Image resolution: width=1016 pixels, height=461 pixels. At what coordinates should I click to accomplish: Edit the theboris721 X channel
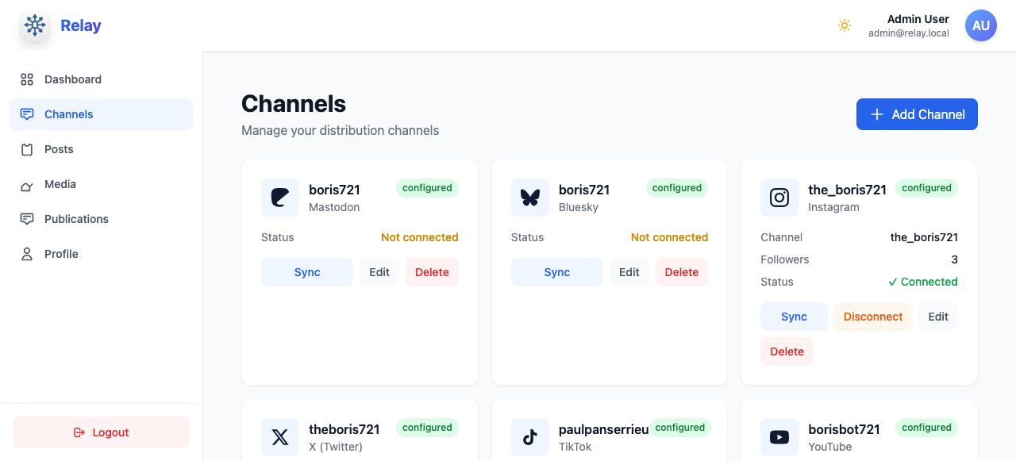coord(379,460)
